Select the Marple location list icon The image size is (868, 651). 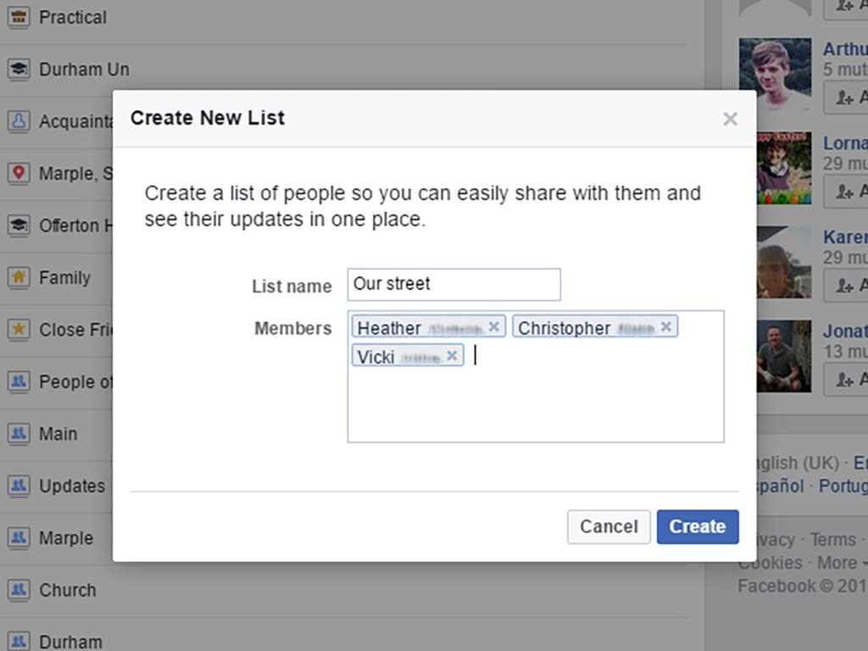tap(18, 174)
